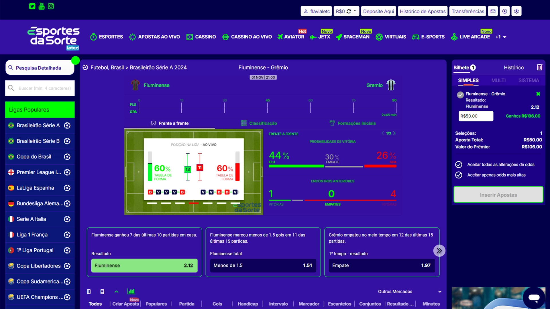Open the E-SPORTS section

point(428,37)
